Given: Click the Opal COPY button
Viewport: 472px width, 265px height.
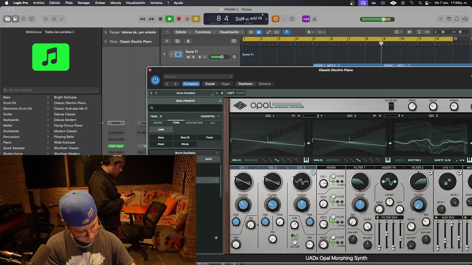Looking at the screenshot, I should (231, 93).
